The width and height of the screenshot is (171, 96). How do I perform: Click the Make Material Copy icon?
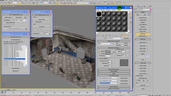pyautogui.click(x=109, y=35)
